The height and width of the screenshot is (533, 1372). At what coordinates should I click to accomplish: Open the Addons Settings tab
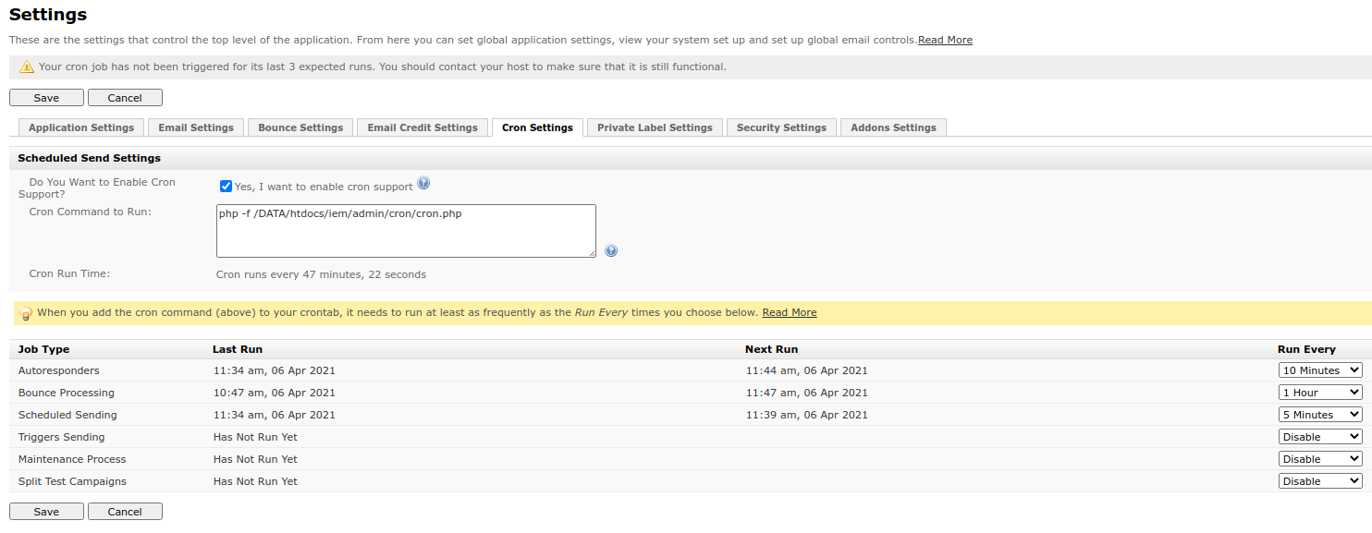pyautogui.click(x=893, y=127)
